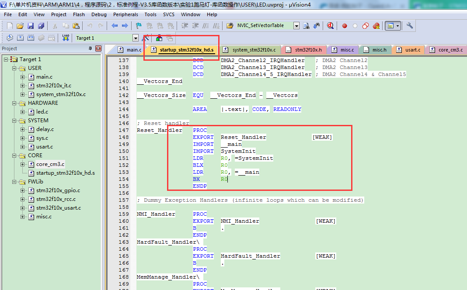Select delay.c in project tree
The height and width of the screenshot is (290, 467).
[45, 129]
